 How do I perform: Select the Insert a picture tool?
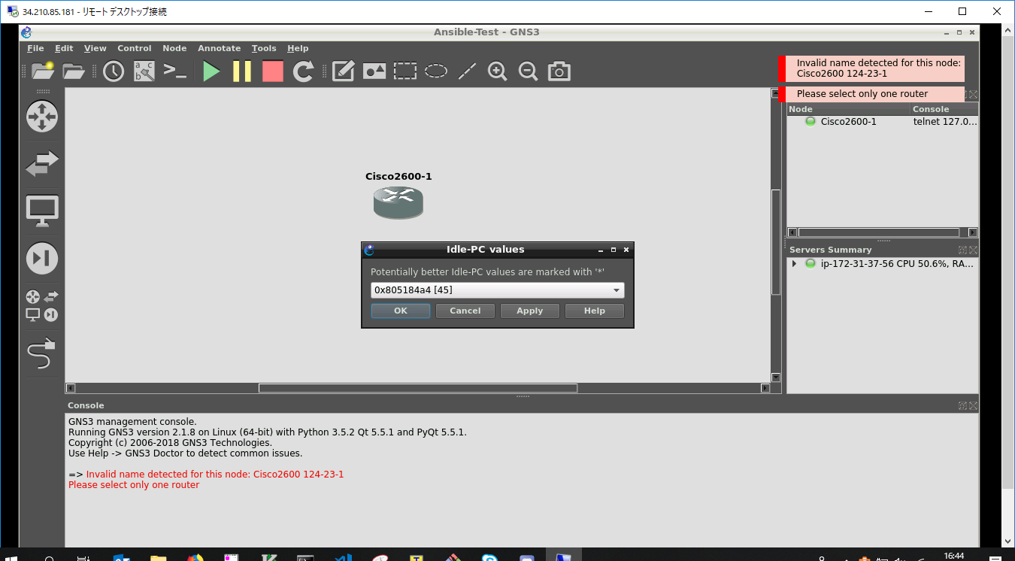pos(374,71)
